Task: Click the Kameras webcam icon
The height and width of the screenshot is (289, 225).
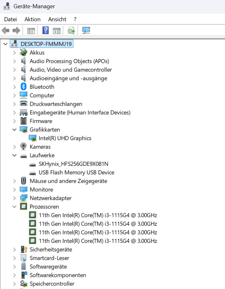Action: (x=23, y=147)
